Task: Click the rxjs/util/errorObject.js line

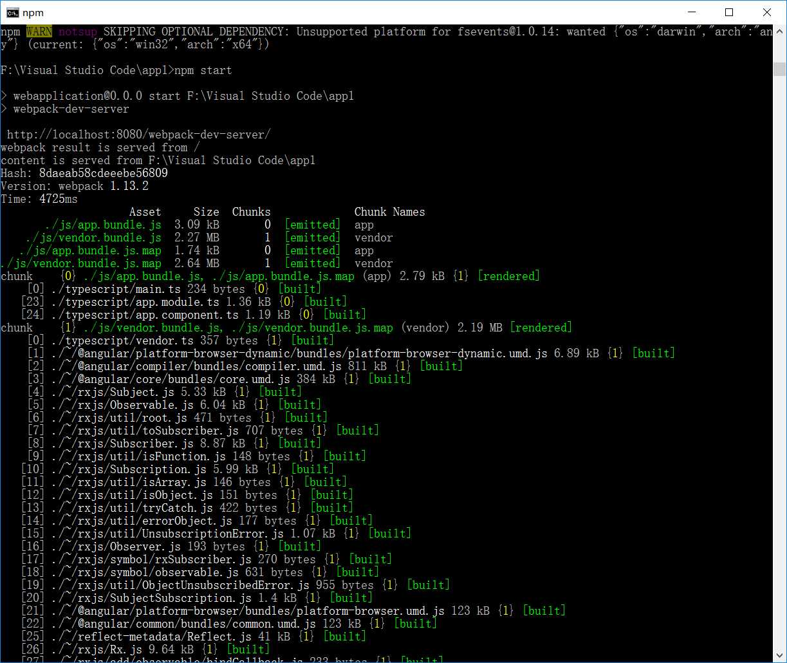Action: pyautogui.click(x=196, y=521)
